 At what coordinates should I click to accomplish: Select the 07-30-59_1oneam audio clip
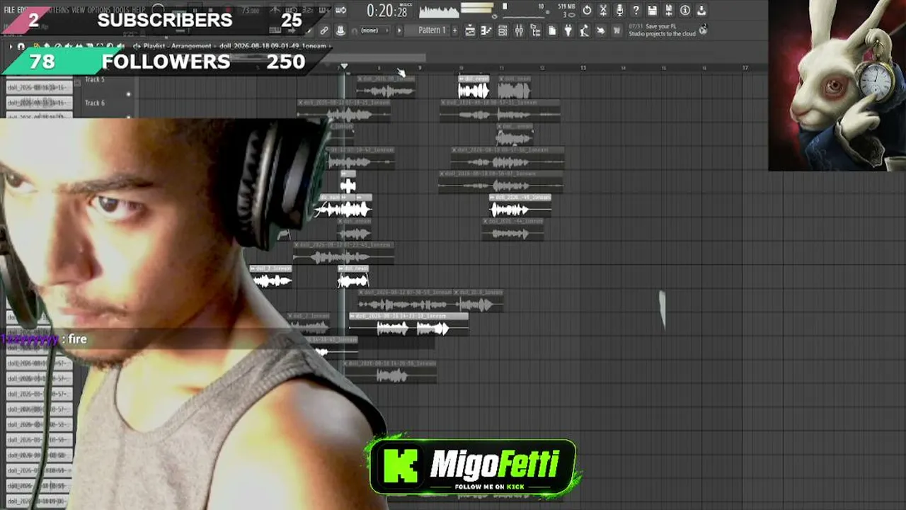click(406, 300)
